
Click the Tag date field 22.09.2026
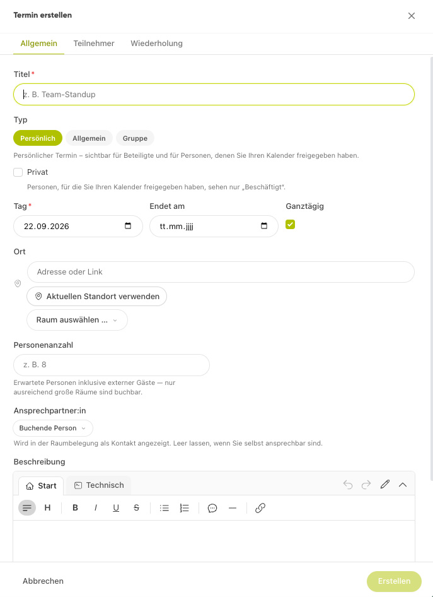coord(78,226)
